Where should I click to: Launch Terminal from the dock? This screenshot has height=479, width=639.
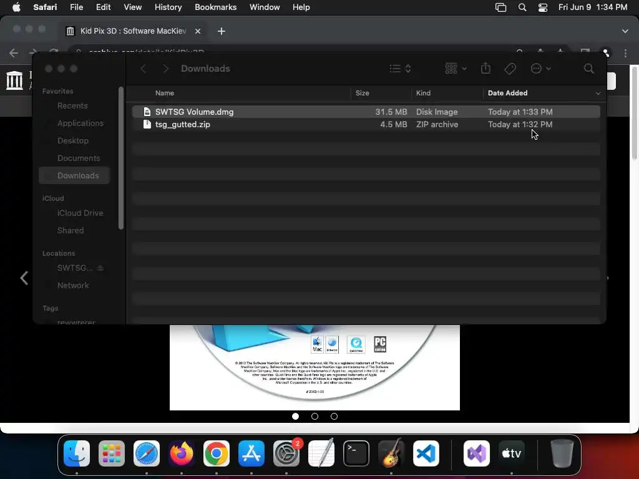coord(356,453)
